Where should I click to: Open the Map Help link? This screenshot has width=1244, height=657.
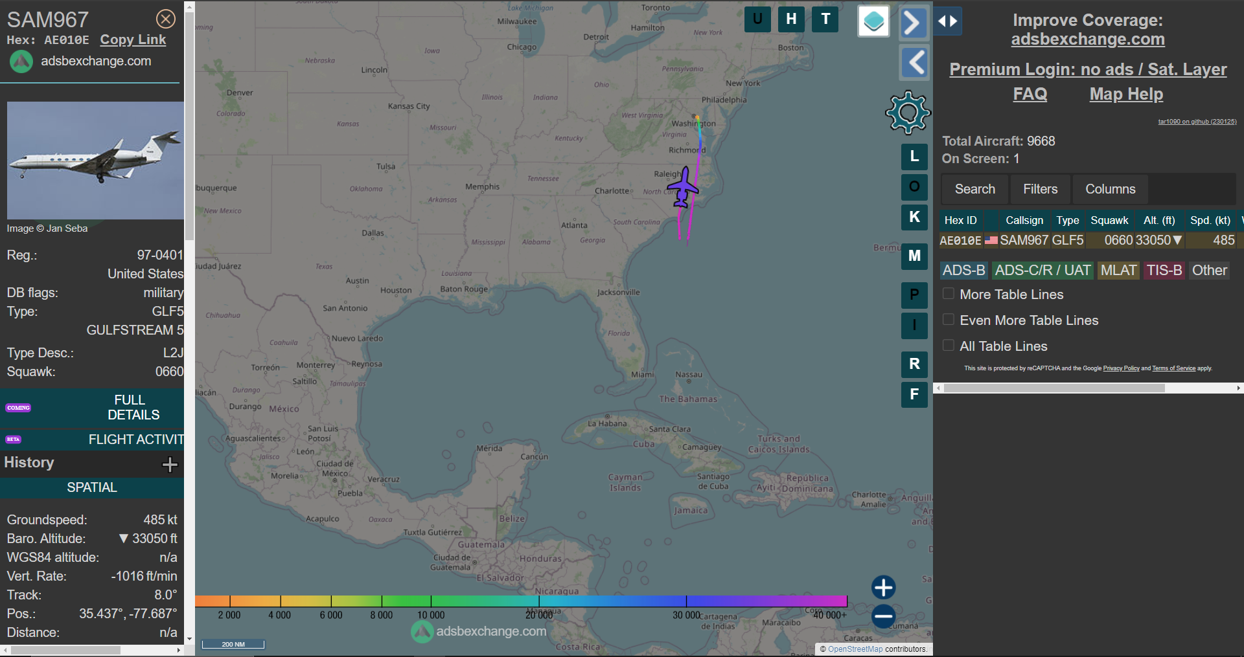1126,95
